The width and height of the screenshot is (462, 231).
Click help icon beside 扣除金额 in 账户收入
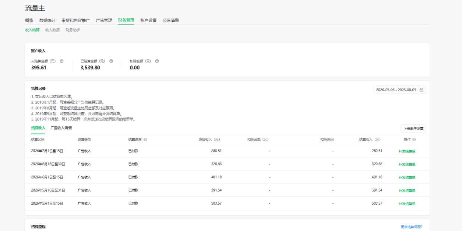[x=157, y=61]
